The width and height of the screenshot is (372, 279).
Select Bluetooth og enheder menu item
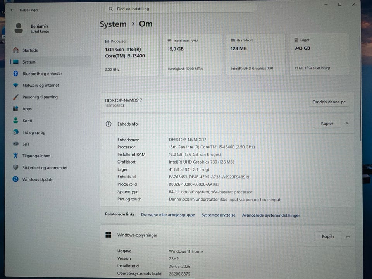[x=50, y=74]
